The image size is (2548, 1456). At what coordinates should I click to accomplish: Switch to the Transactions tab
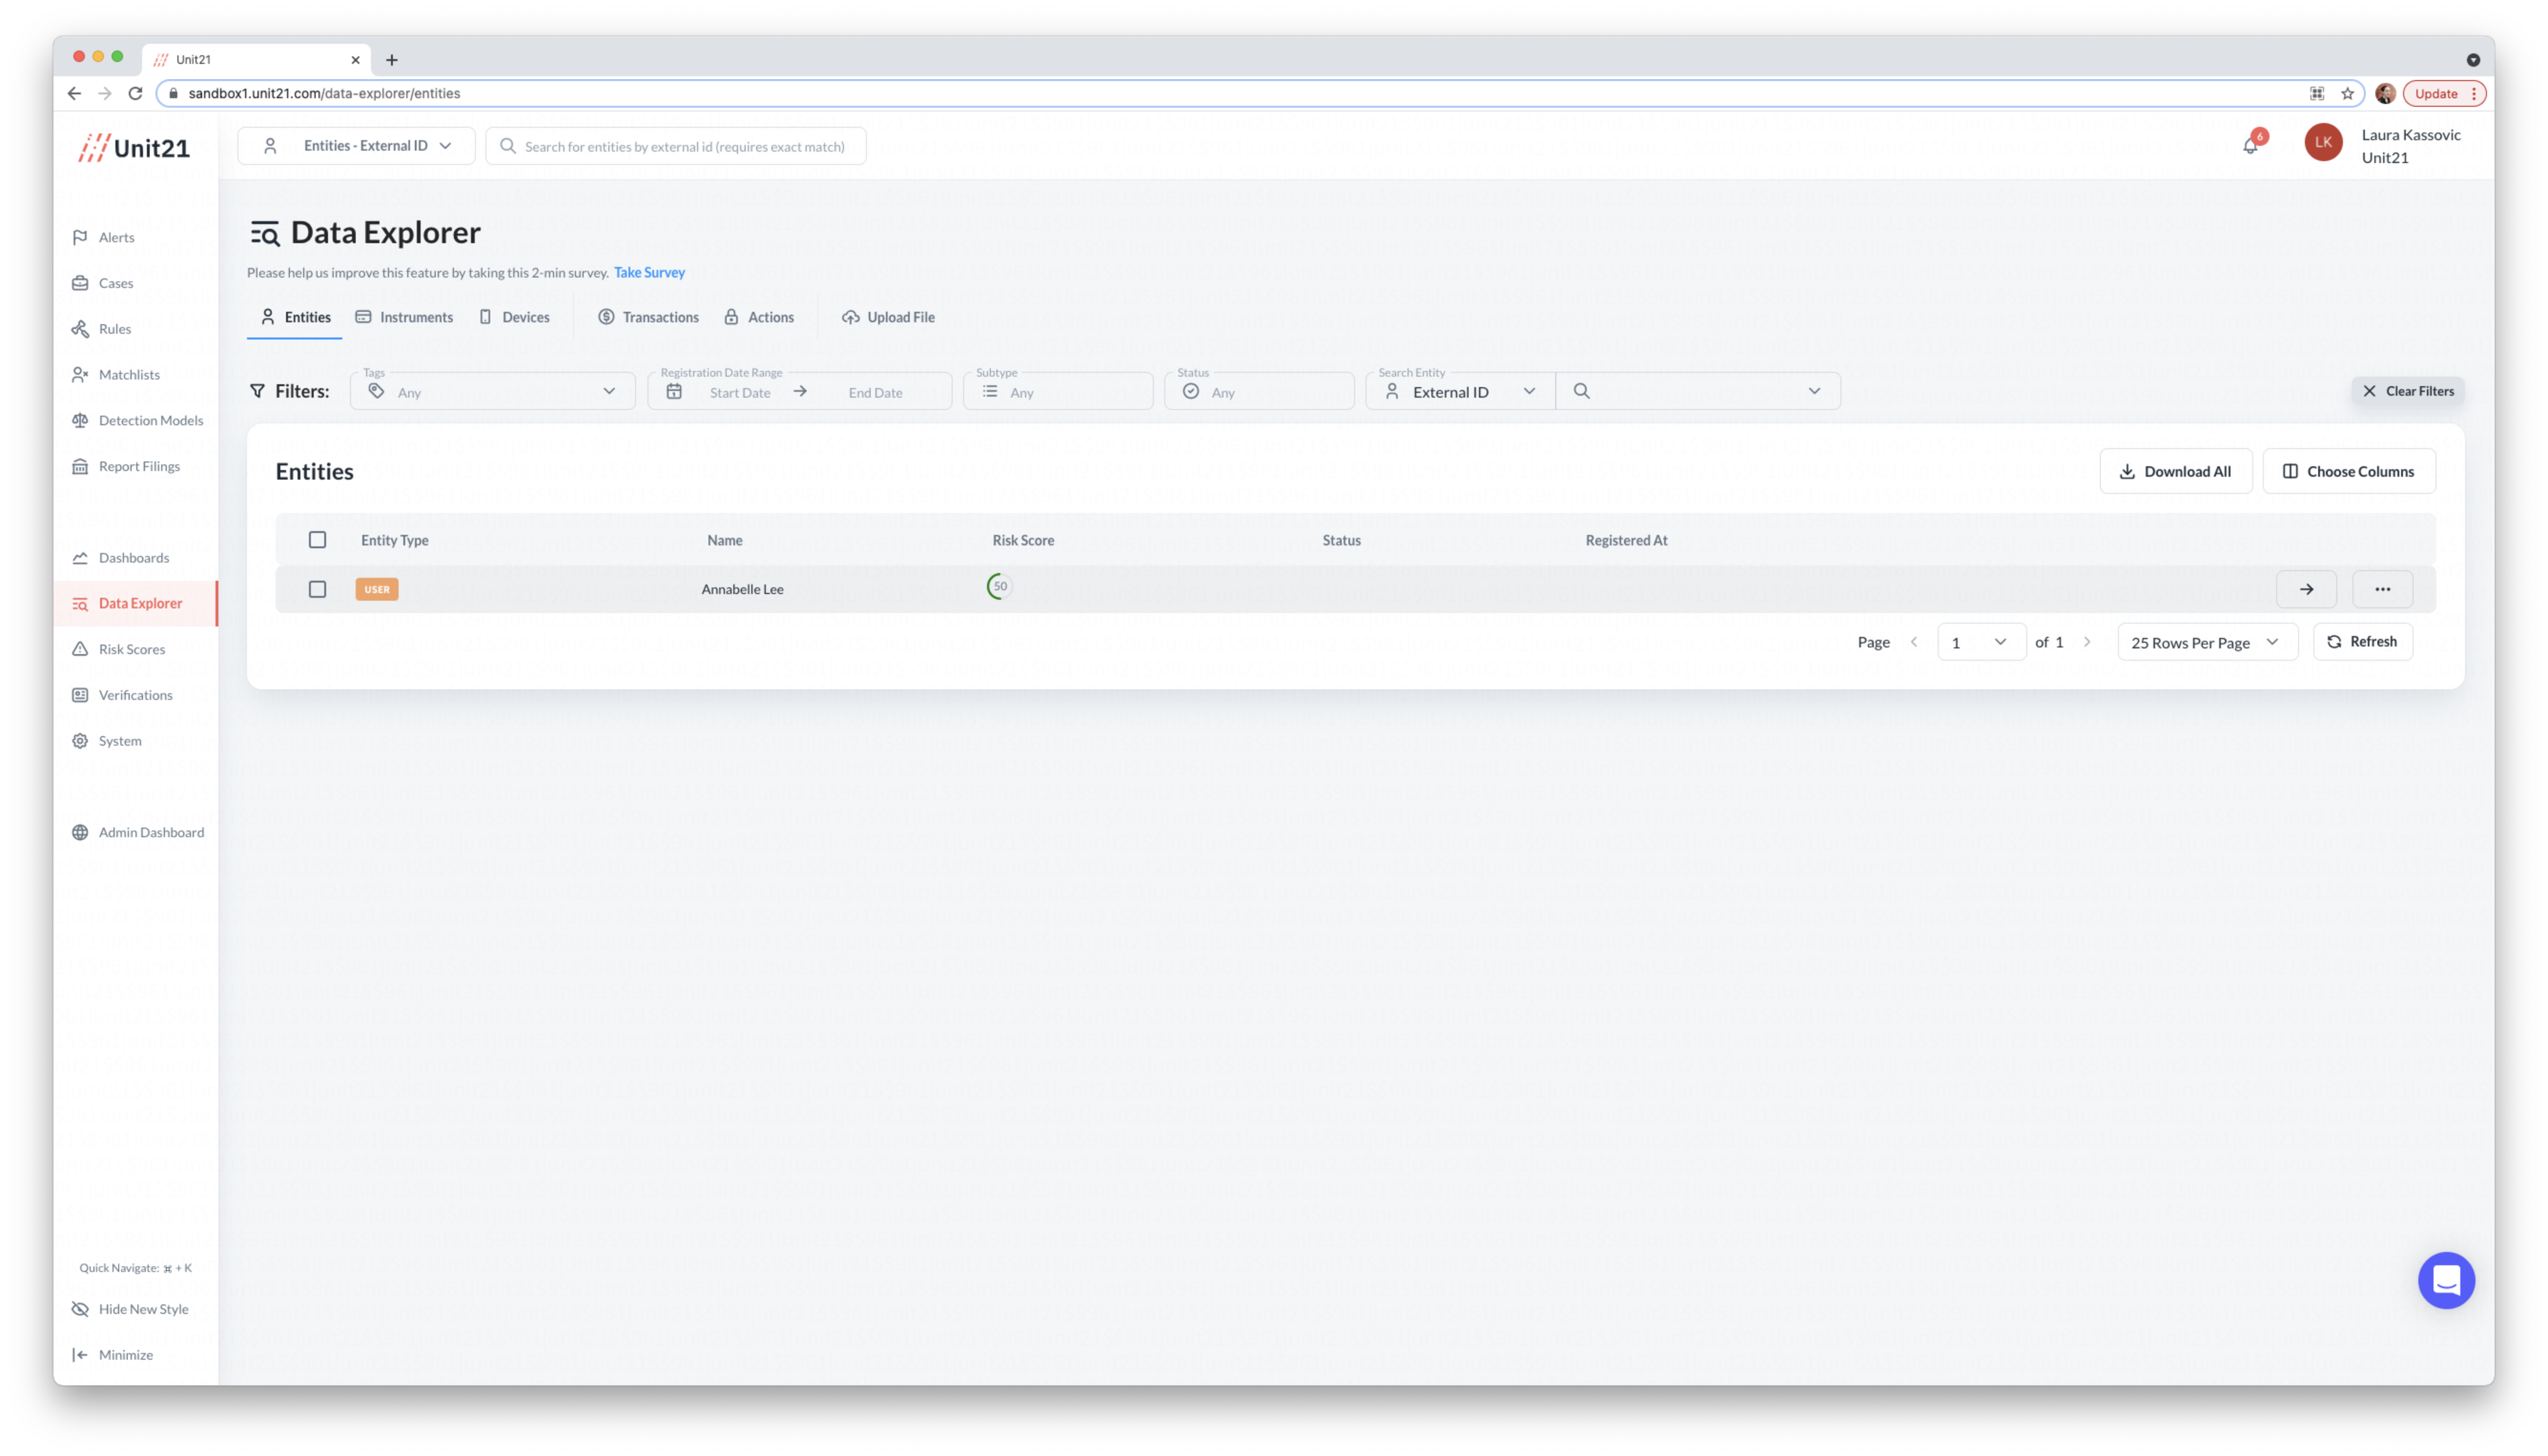click(x=648, y=317)
